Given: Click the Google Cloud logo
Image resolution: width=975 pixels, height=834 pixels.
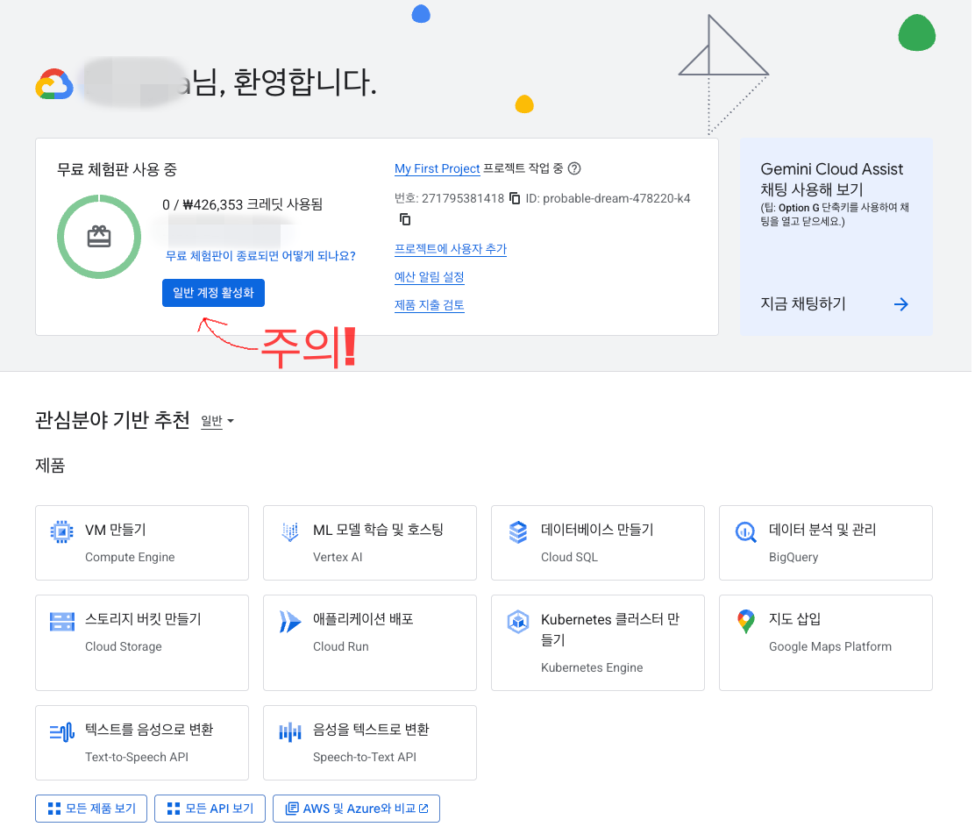Looking at the screenshot, I should click(54, 84).
